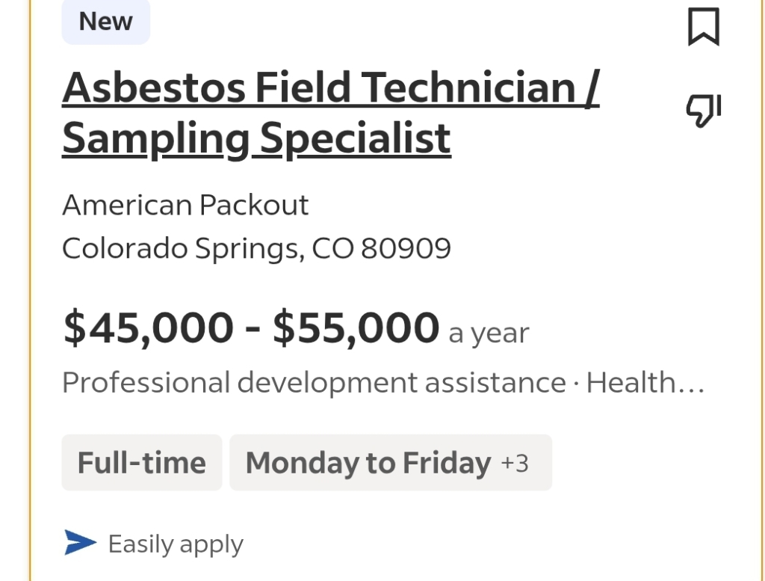Click the Easily apply label
Viewport: 765px width, 581px height.
click(x=176, y=544)
